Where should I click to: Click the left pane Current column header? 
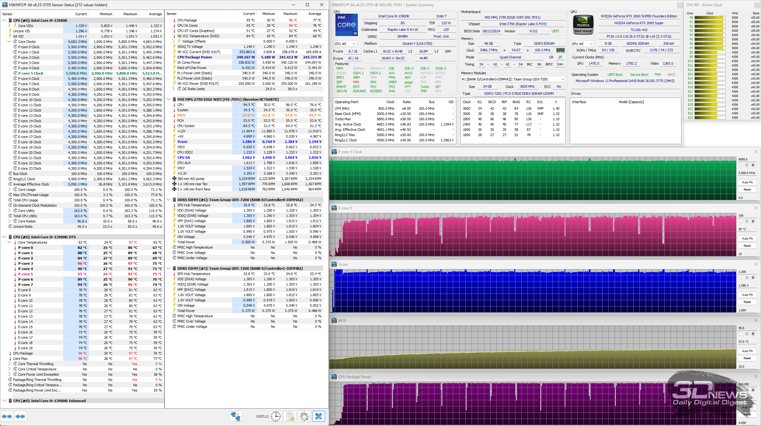[x=76, y=14]
